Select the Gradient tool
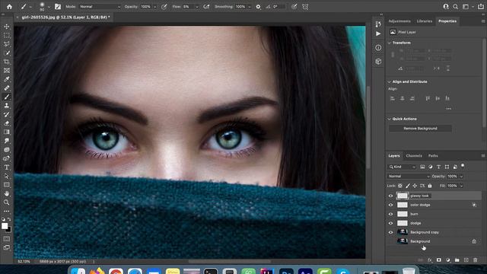This screenshot has width=487, height=274. (x=7, y=132)
